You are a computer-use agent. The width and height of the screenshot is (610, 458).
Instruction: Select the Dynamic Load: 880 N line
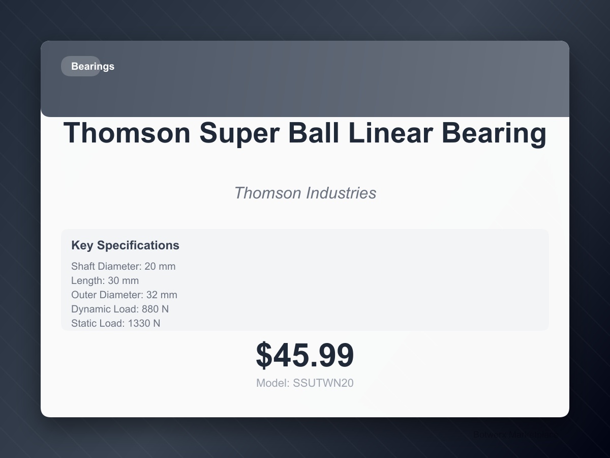pos(120,309)
